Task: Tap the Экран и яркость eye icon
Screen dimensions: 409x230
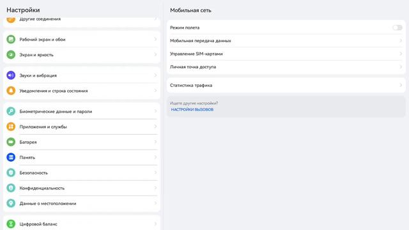Action: (11, 55)
